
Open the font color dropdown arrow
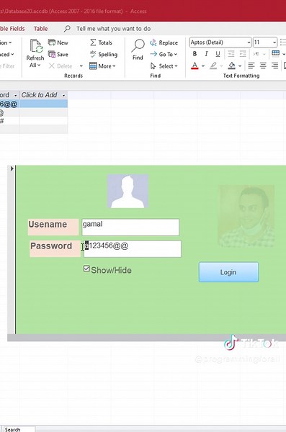pyautogui.click(x=203, y=66)
